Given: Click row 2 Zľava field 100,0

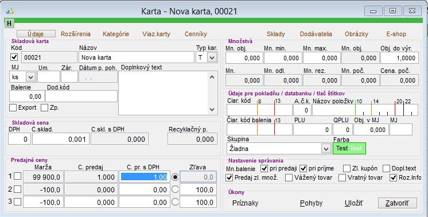Looking at the screenshot, I should [198, 189].
